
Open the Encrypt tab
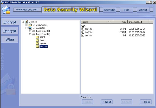pos(10,22)
